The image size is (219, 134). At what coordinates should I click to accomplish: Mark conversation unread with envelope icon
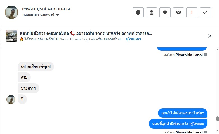pos(178,12)
